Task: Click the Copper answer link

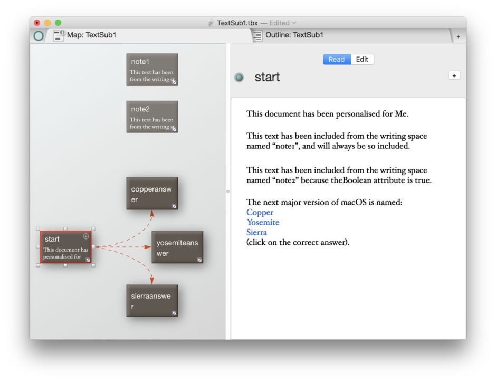Action: [x=260, y=212]
